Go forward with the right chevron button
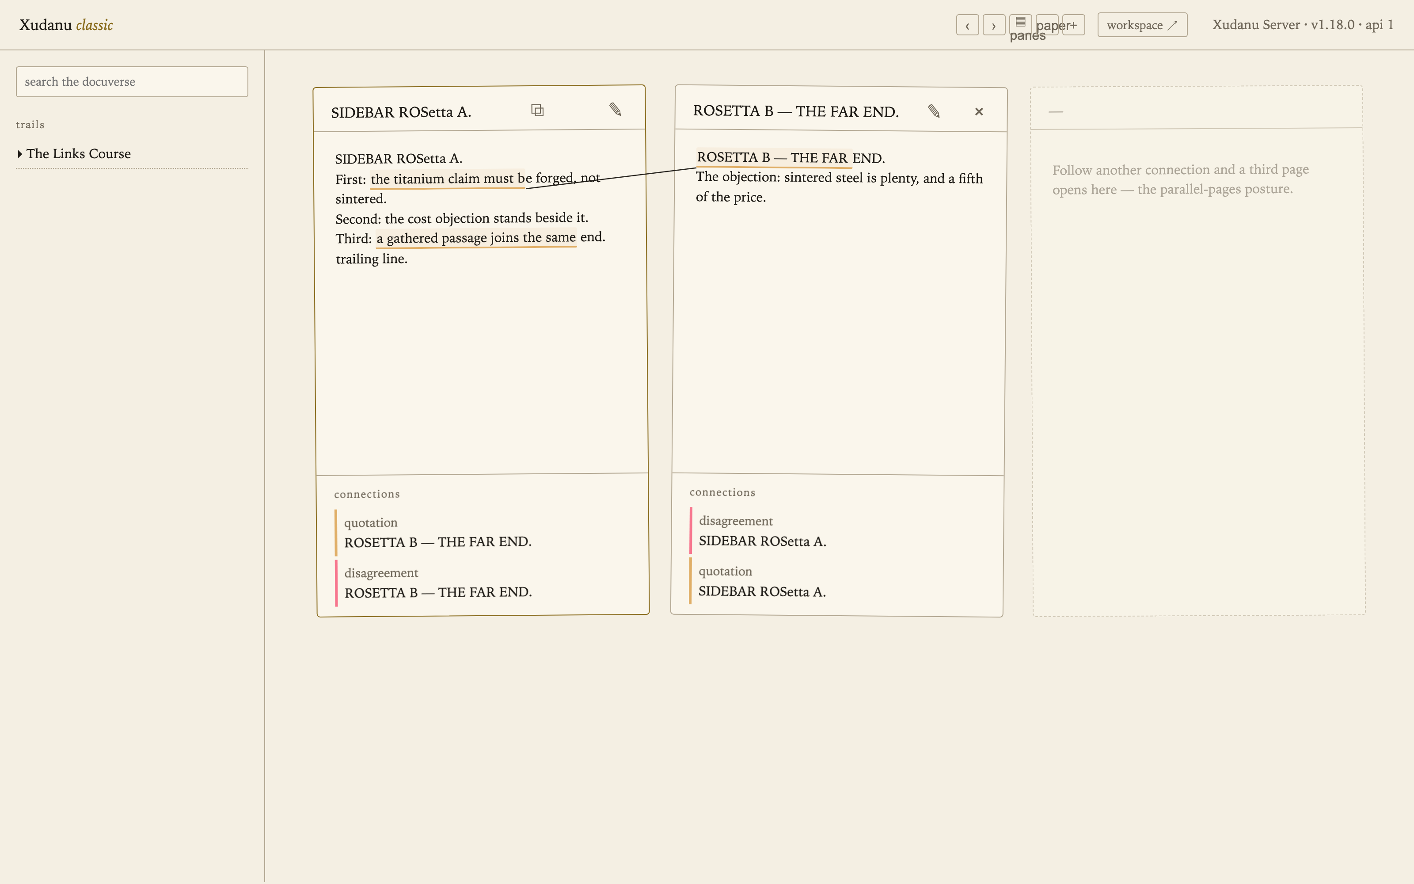Screen dimensions: 1414x884 [x=993, y=25]
